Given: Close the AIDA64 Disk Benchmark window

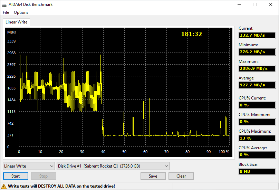Looking at the screenshot, I should [271, 4].
